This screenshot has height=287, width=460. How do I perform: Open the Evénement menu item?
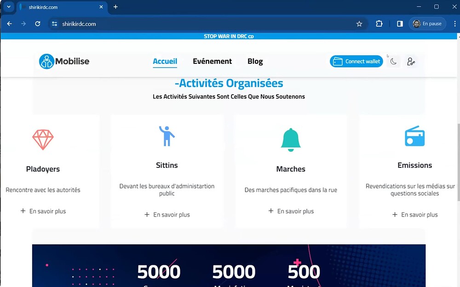pos(212,61)
